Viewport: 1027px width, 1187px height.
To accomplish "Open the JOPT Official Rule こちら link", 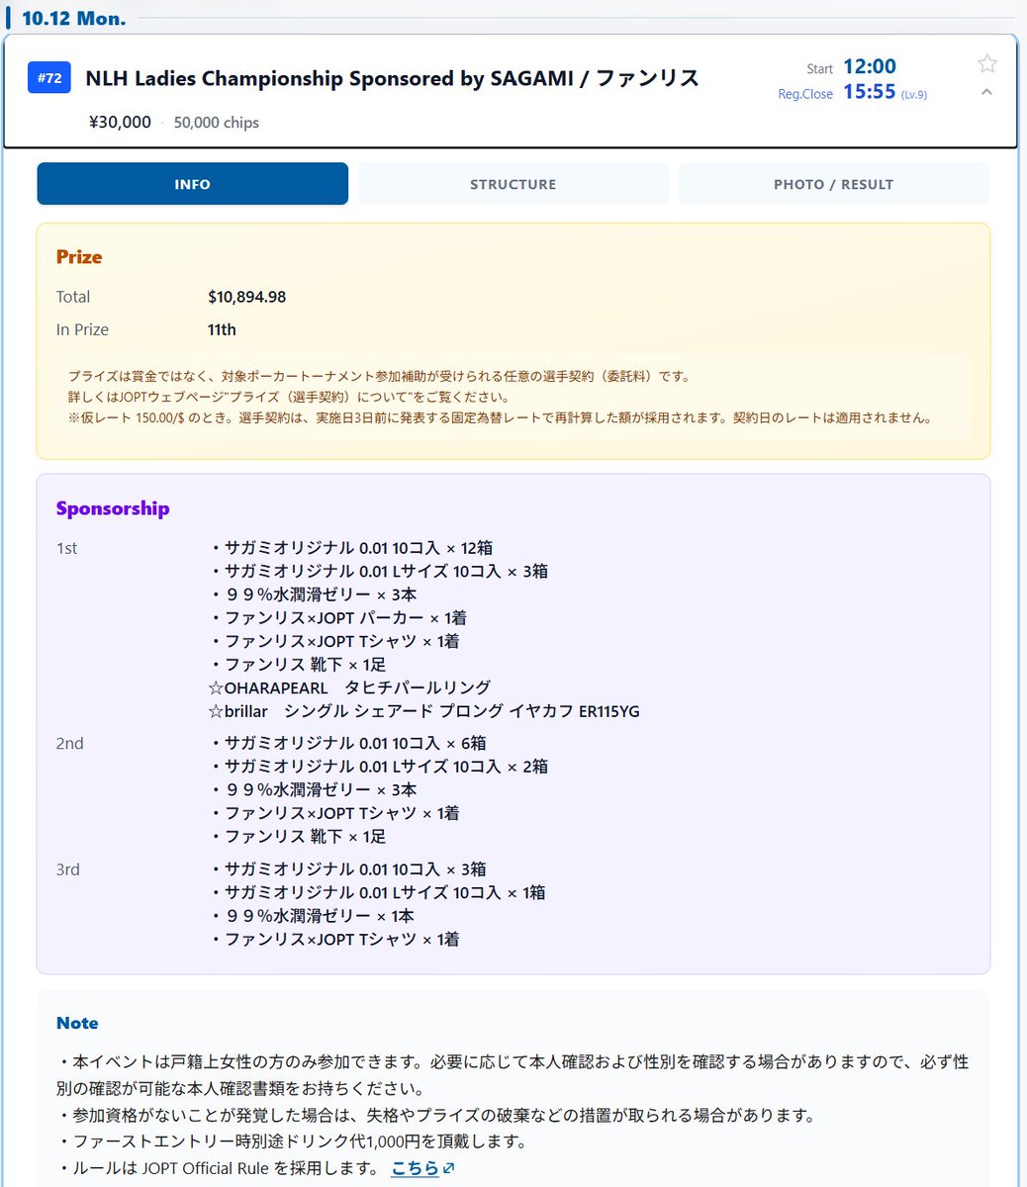I will (x=415, y=1168).
